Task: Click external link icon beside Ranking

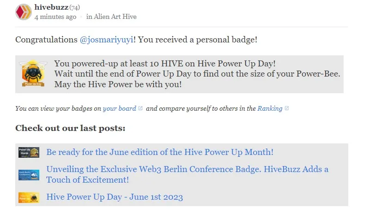Action: 287,108
